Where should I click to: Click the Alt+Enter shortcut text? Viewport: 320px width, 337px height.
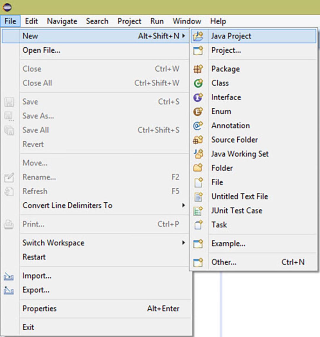[163, 309]
